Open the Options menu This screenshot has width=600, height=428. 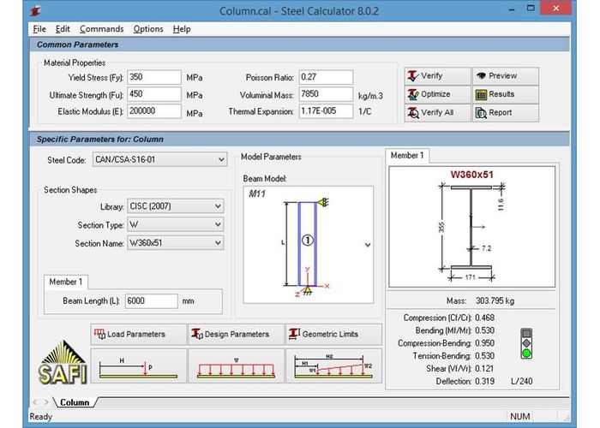pyautogui.click(x=148, y=29)
